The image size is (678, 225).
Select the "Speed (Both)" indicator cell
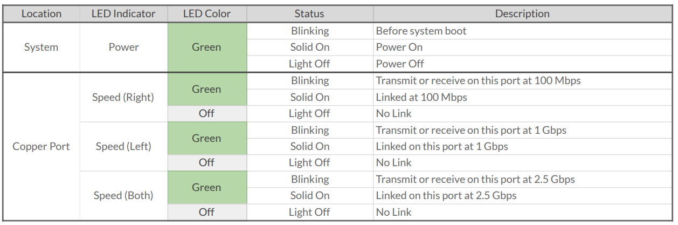tap(123, 196)
